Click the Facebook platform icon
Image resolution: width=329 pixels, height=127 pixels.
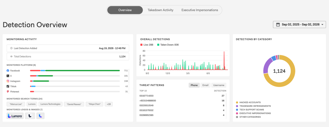tap(8, 70)
